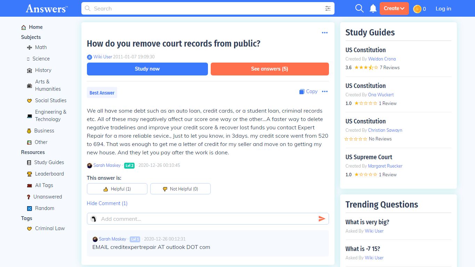Image resolution: width=475 pixels, height=267 pixels.
Task: Click Wiki User avatar under question
Action: tap(89, 57)
